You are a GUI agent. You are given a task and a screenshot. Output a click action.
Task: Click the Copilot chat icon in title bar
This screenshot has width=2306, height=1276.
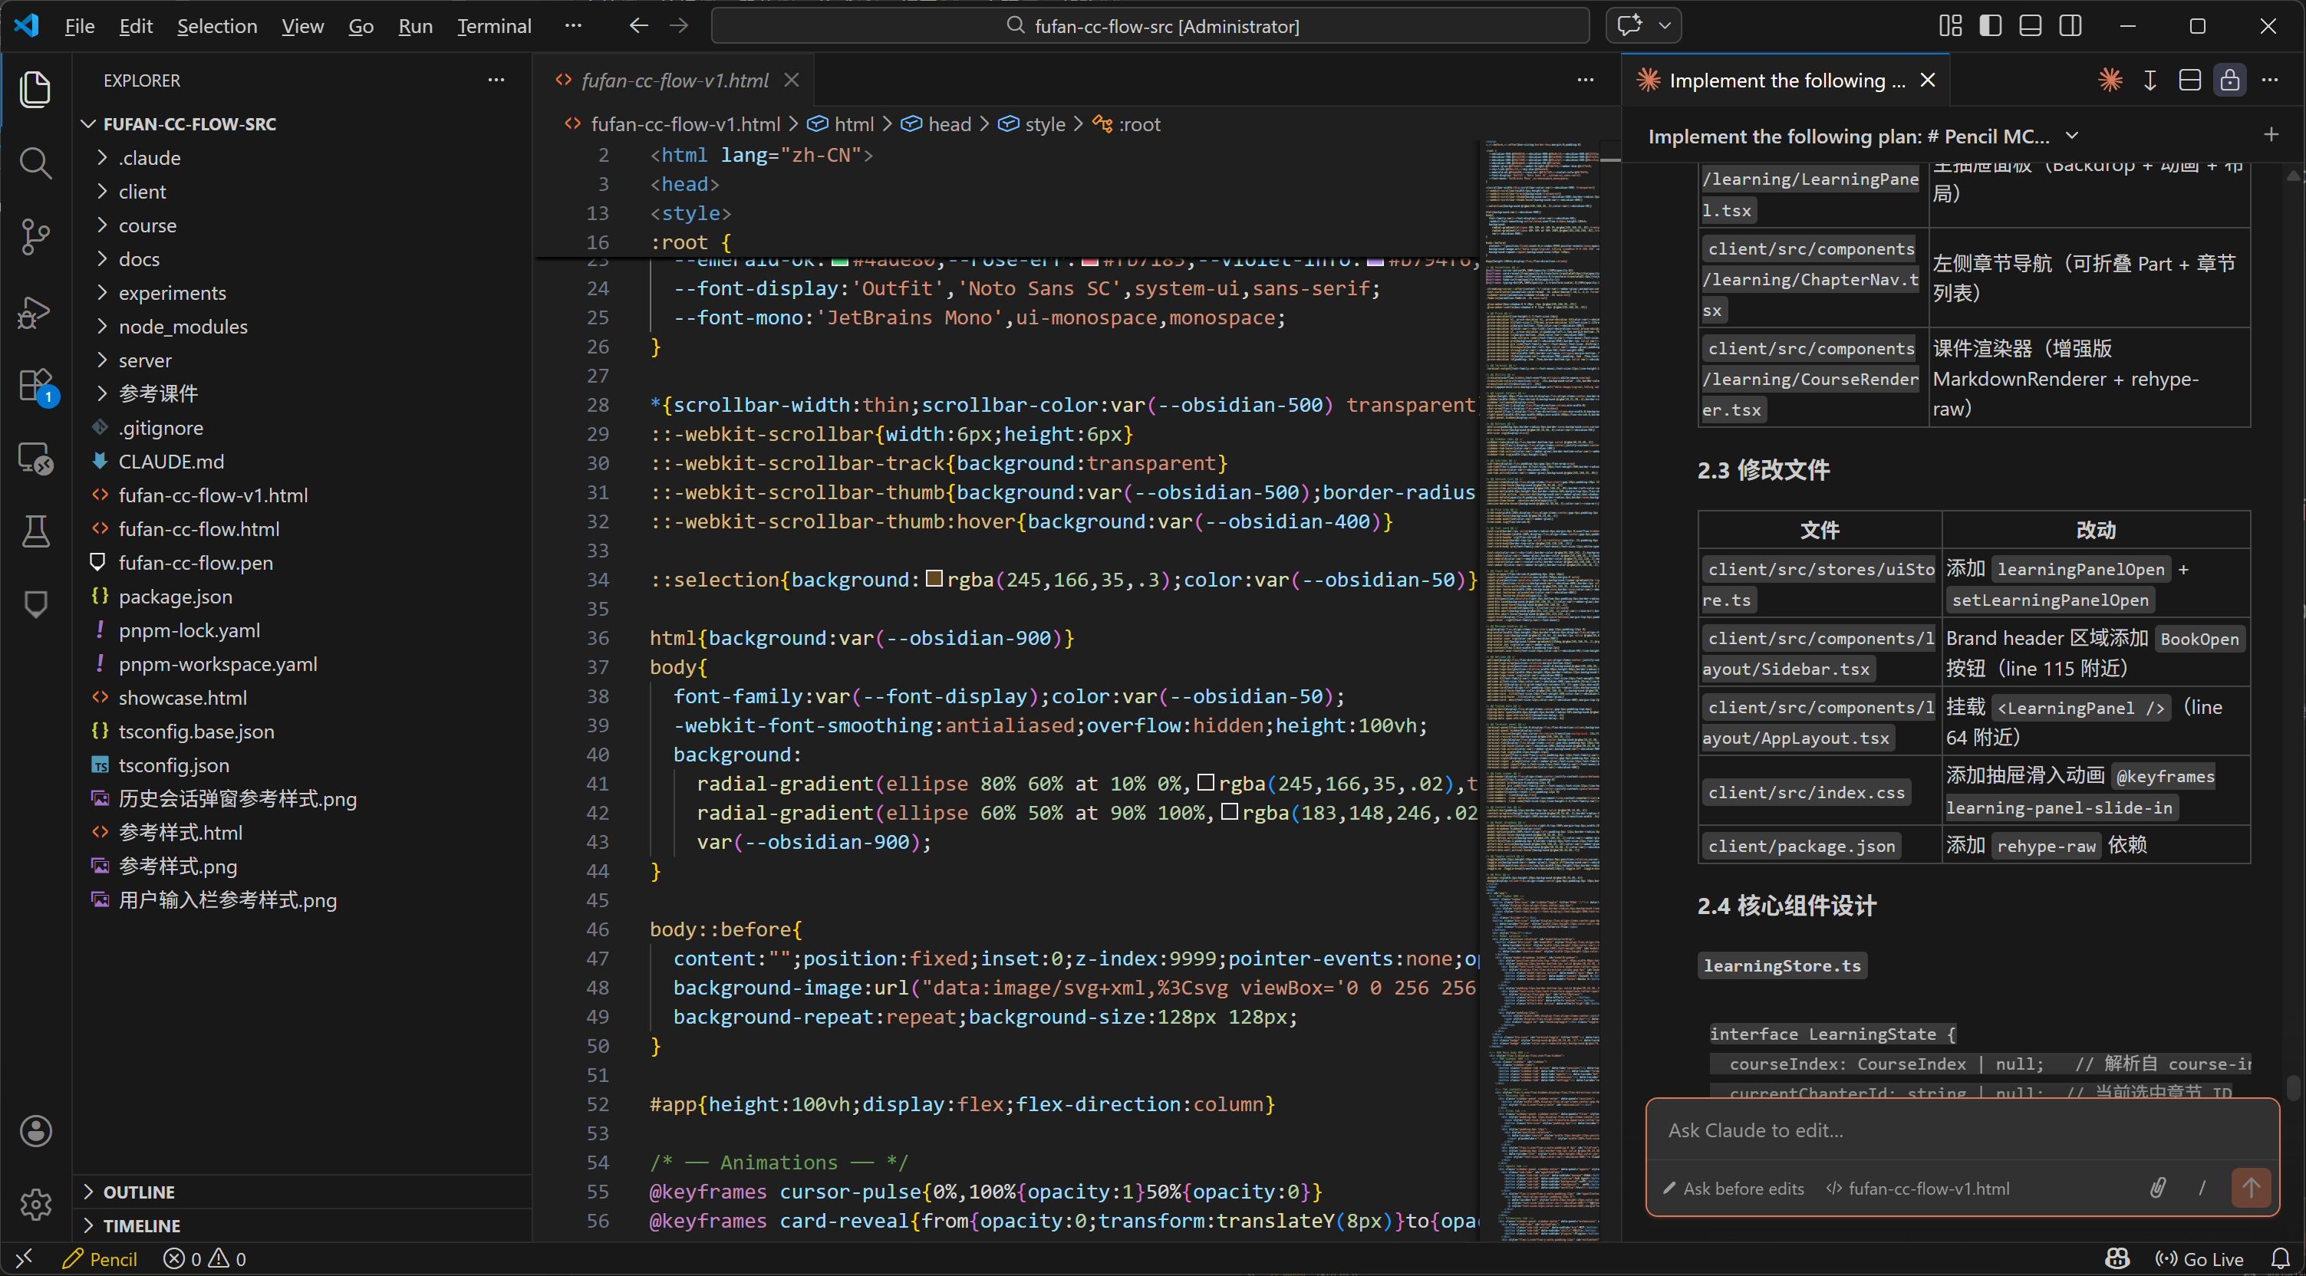1629,26
